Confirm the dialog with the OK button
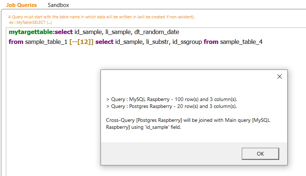The width and height of the screenshot is (306, 176). (261, 154)
